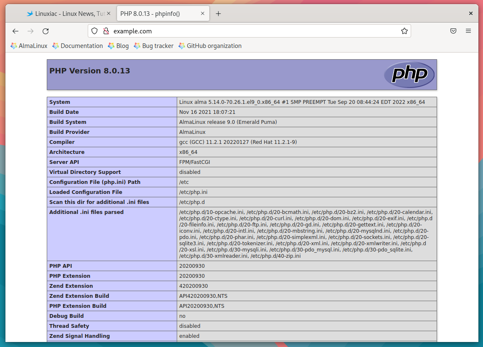Open the shield tracking protection icon
Screen dimensions: 483x347
point(94,31)
